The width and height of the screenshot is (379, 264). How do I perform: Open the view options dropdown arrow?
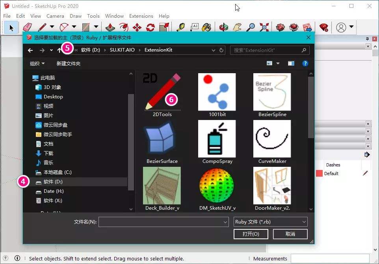point(278,63)
